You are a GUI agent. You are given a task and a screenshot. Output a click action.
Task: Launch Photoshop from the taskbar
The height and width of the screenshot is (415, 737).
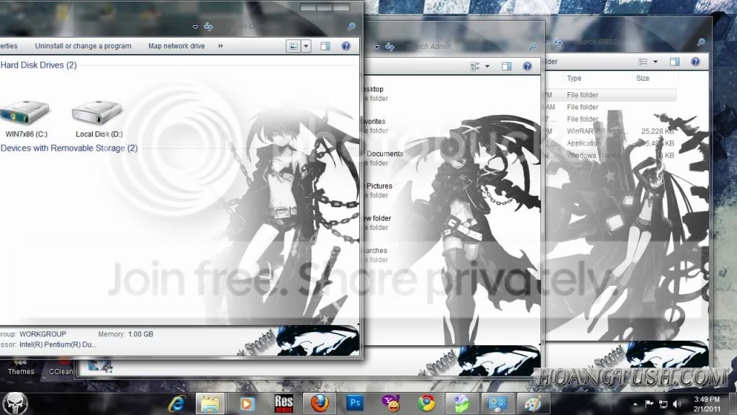(355, 403)
